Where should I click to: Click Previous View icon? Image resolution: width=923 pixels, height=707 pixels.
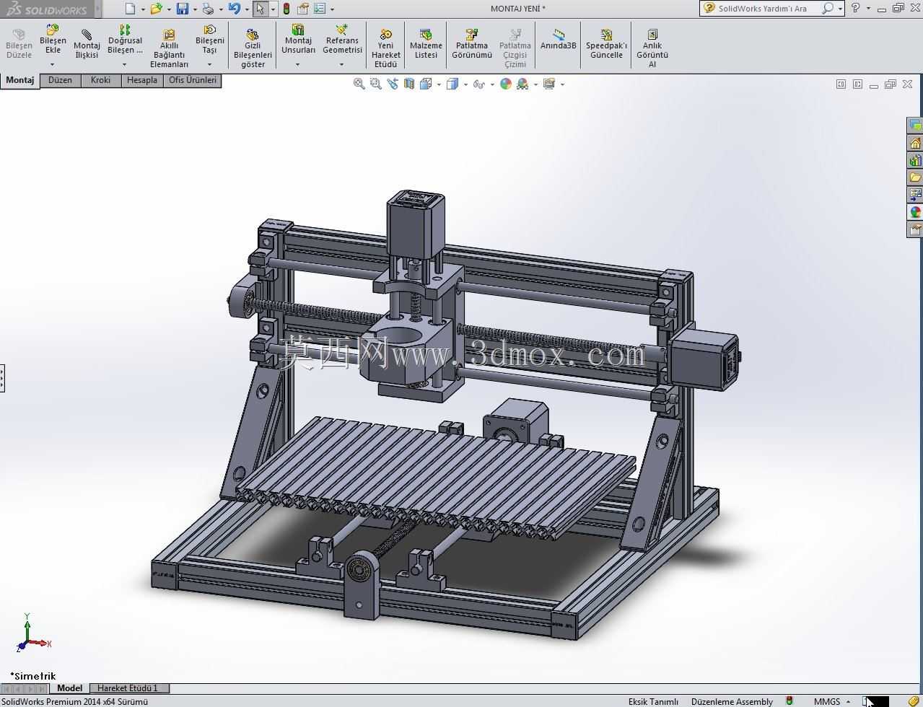[x=392, y=84]
